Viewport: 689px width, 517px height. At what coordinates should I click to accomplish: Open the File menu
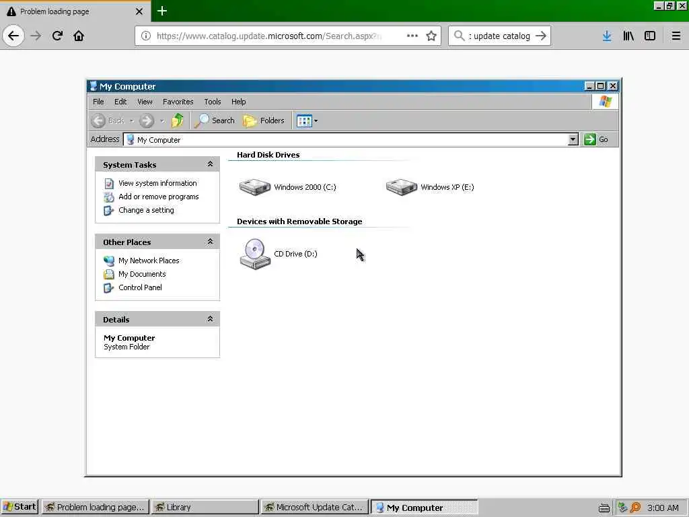coord(98,102)
